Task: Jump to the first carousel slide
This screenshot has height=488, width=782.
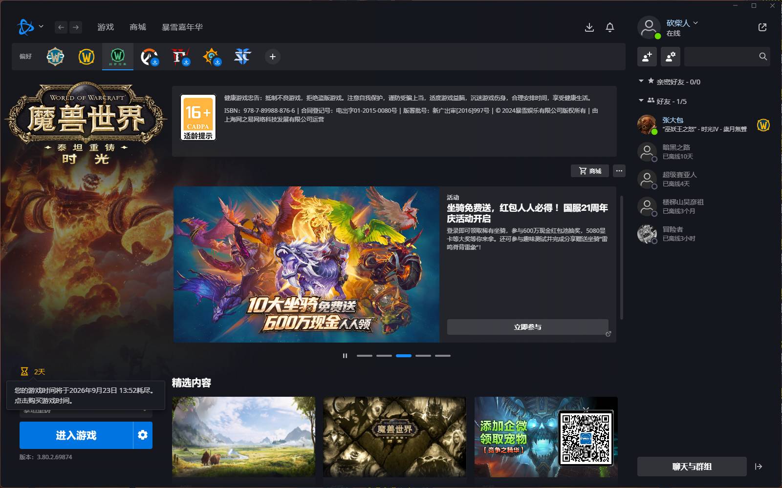Action: [x=365, y=356]
